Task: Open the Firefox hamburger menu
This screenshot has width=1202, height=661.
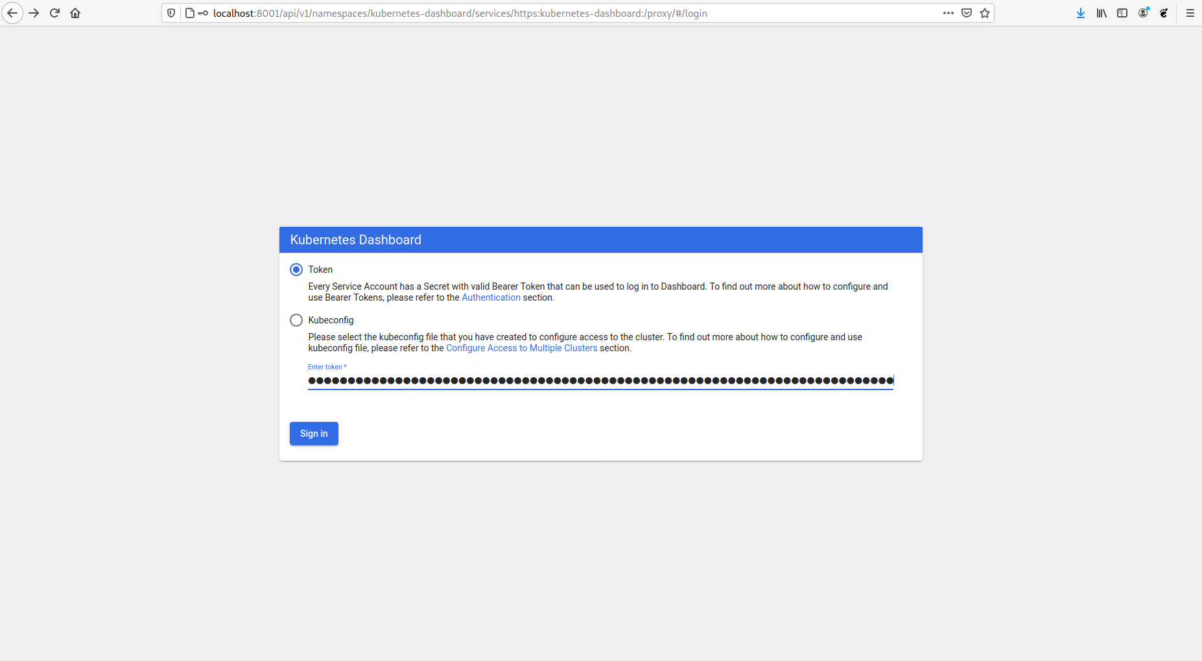Action: coord(1190,13)
